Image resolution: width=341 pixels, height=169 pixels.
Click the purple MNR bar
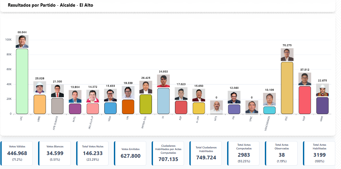click(x=322, y=105)
